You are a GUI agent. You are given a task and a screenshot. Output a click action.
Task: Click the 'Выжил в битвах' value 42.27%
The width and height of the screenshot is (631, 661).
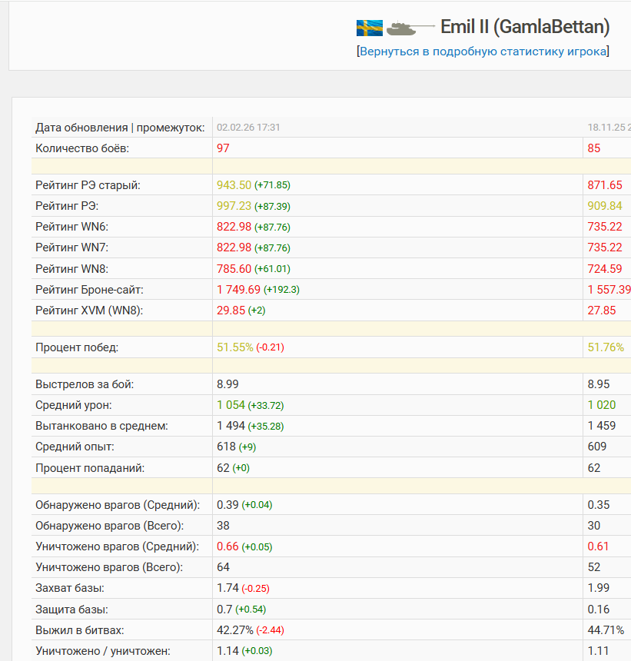pyautogui.click(x=234, y=630)
